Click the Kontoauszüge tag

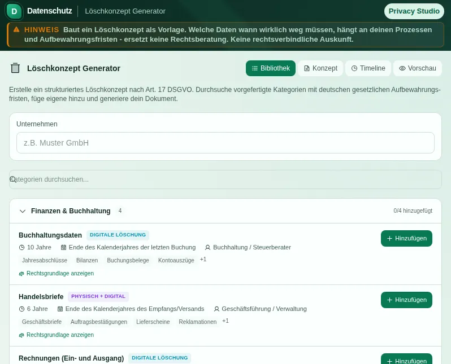coord(176,260)
